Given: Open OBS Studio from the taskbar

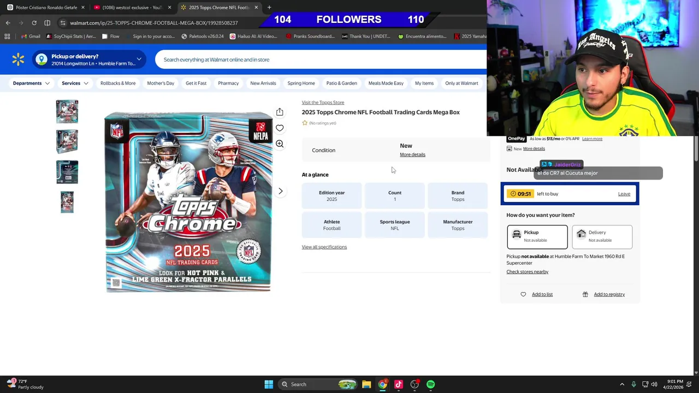Looking at the screenshot, I should pyautogui.click(x=414, y=384).
